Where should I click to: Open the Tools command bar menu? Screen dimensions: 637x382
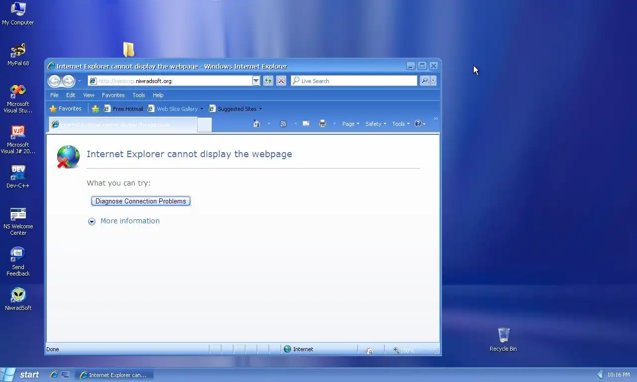(401, 124)
